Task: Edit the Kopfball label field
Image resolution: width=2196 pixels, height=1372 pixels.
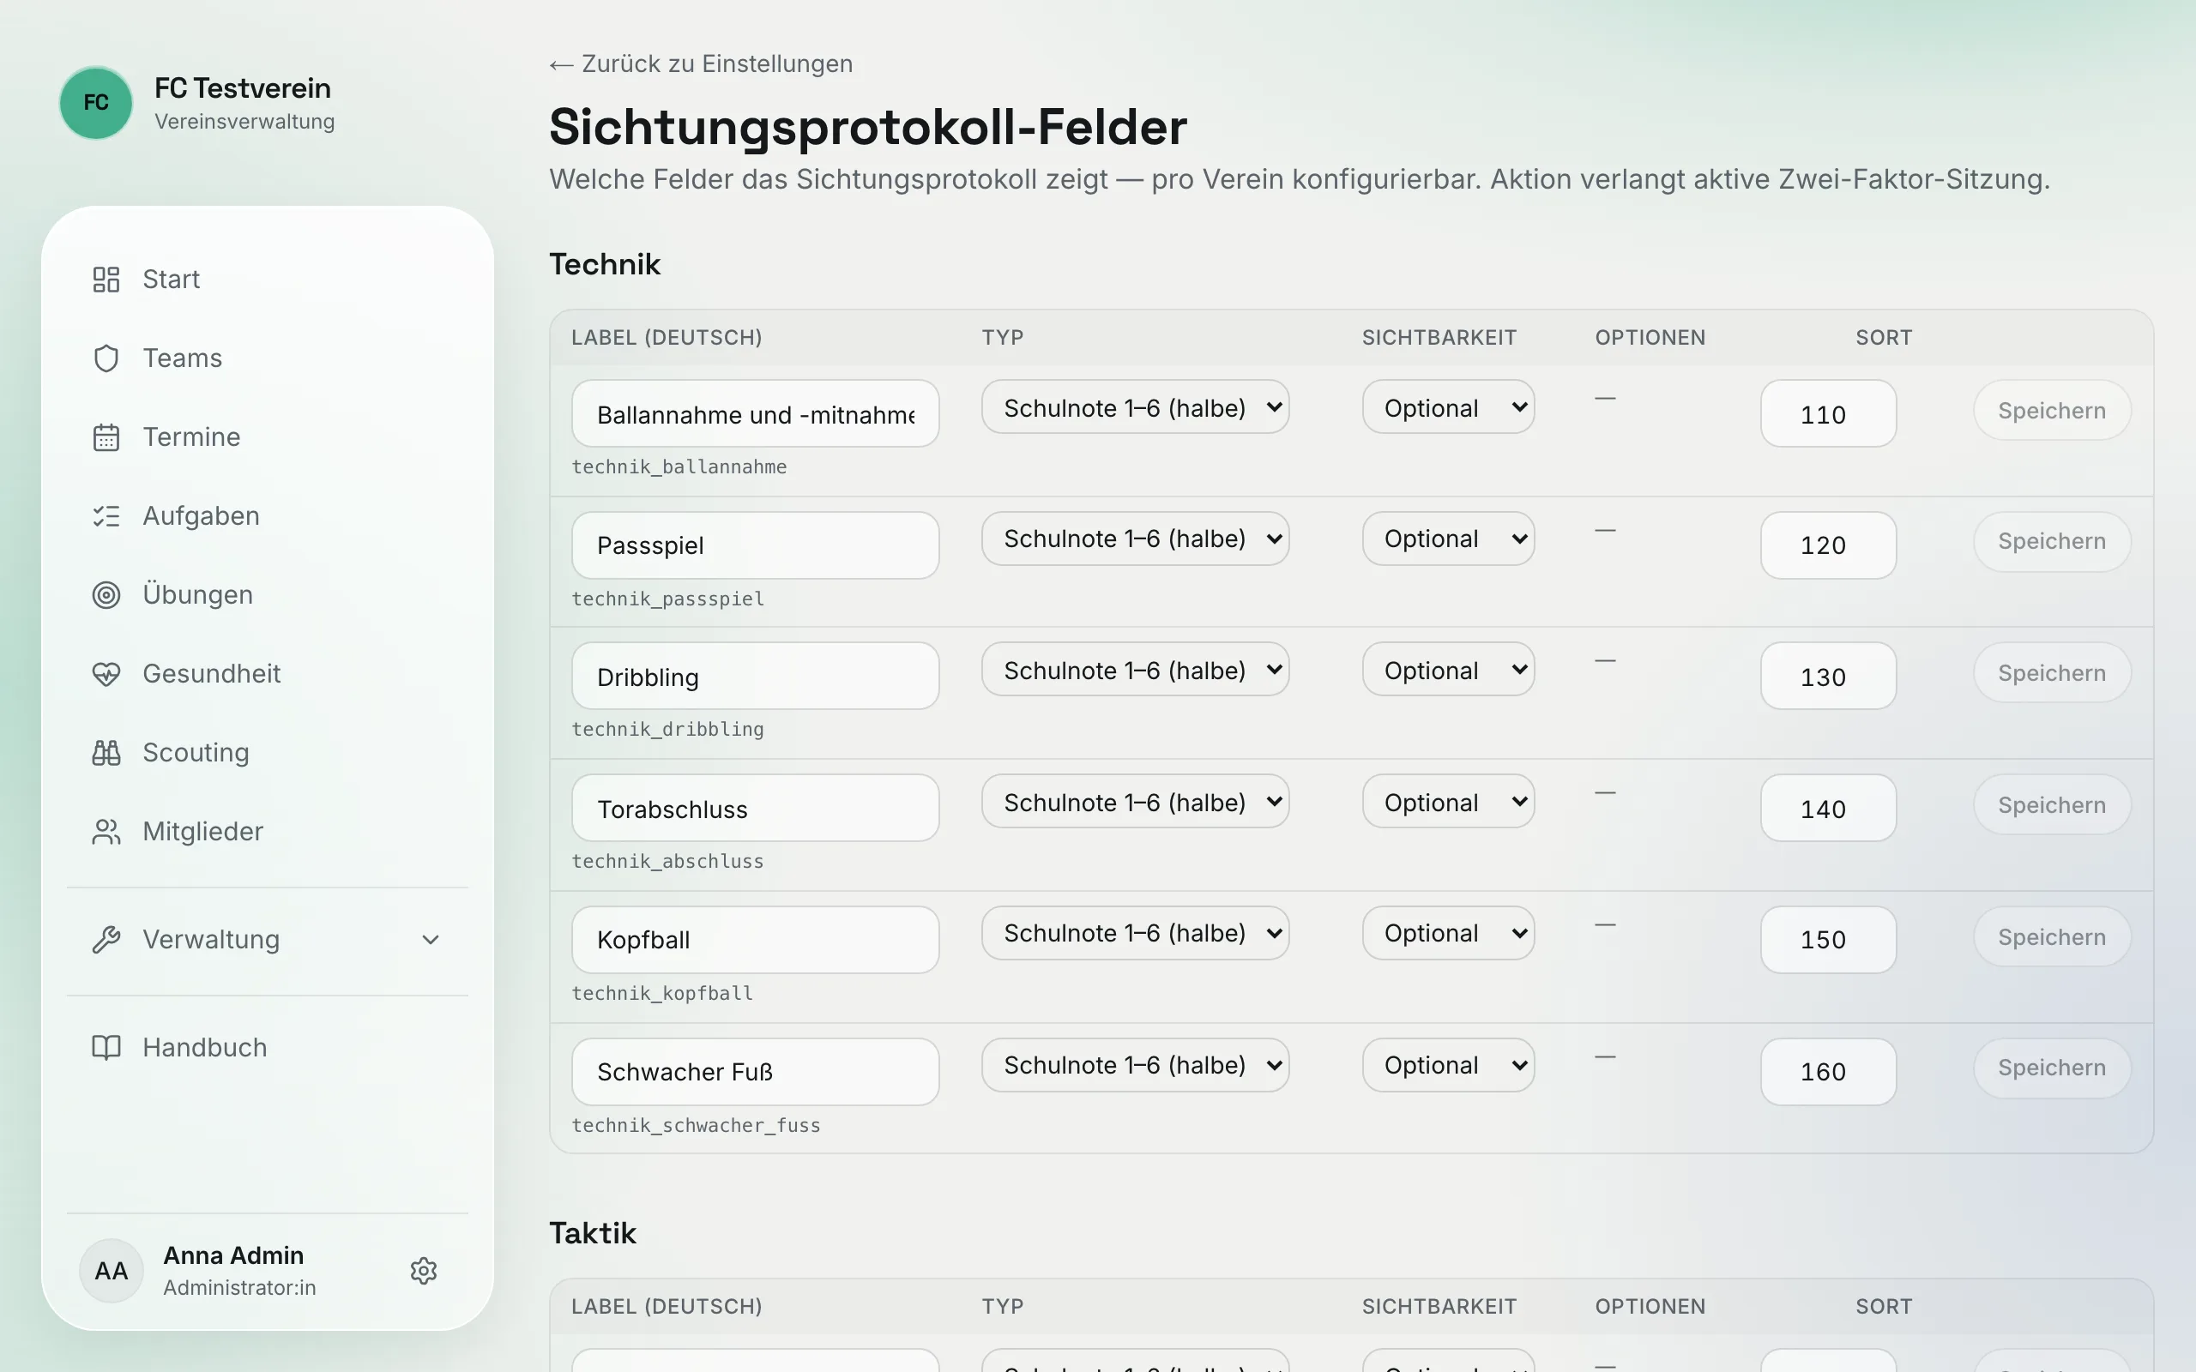Action: [x=755, y=940]
